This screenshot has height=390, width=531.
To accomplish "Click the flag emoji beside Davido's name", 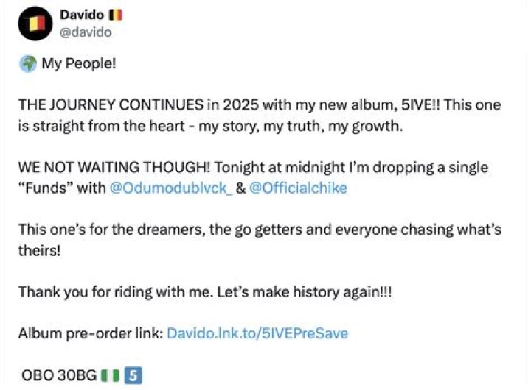I will coord(117,15).
